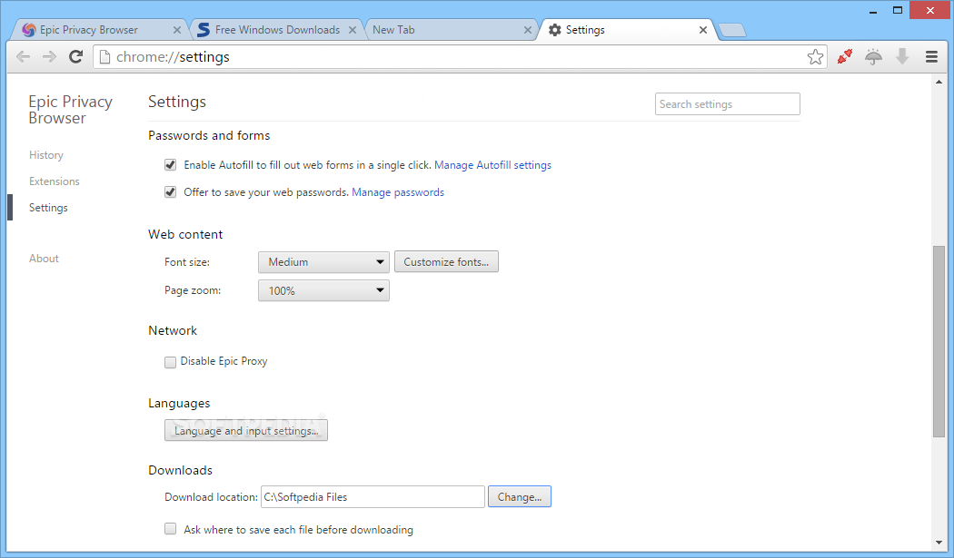Click Manage passwords link
Screen dimensions: 954x558
tap(398, 192)
